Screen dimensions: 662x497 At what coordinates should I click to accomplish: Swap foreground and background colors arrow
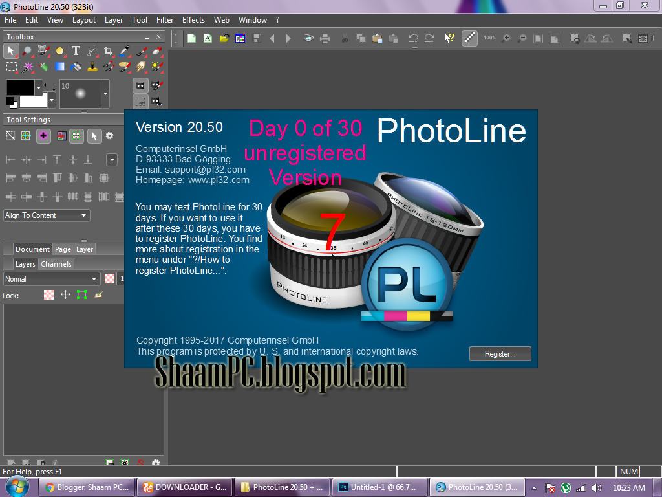[50, 87]
